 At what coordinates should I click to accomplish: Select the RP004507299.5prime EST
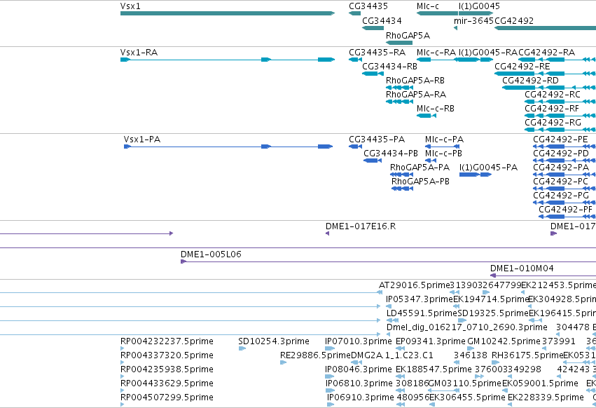click(122, 404)
